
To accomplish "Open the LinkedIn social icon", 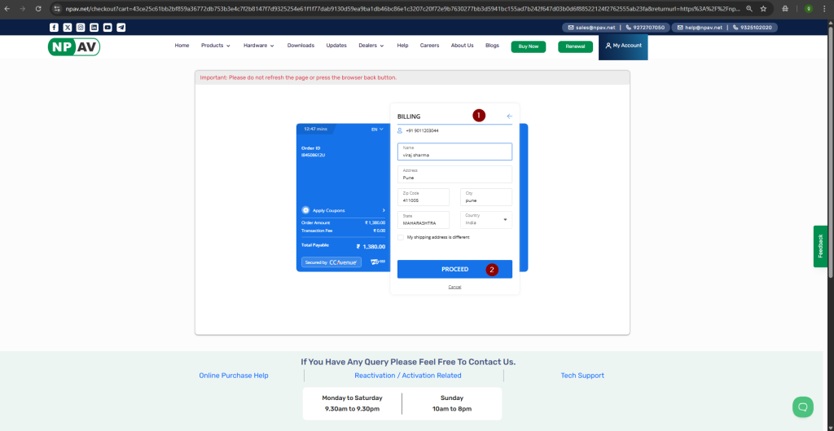I will click(x=94, y=27).
